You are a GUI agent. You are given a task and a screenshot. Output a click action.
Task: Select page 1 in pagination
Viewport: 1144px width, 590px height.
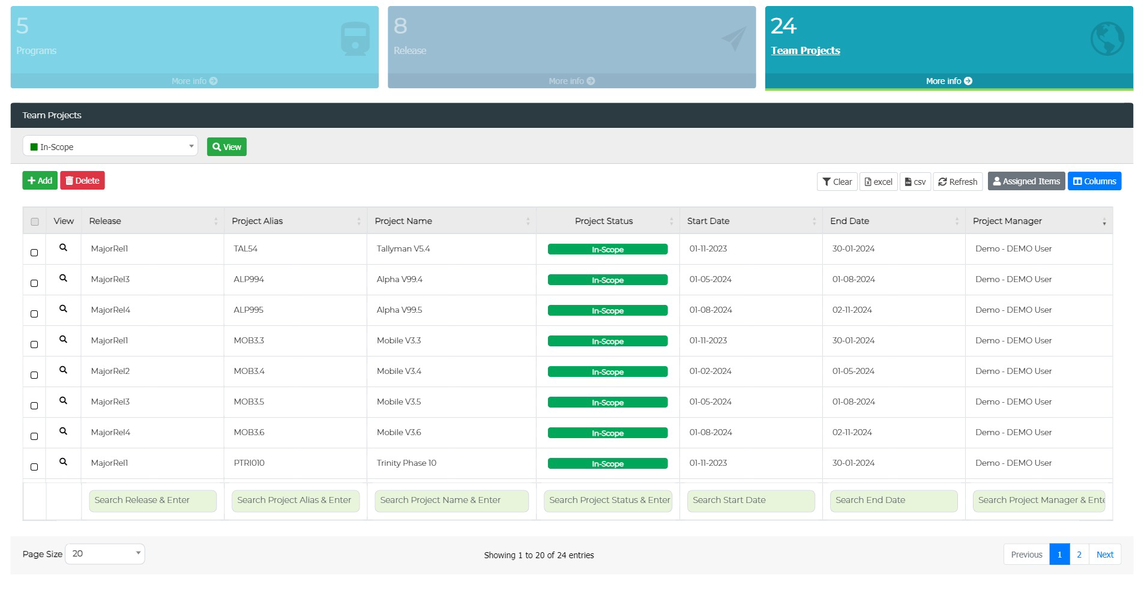[x=1059, y=555]
